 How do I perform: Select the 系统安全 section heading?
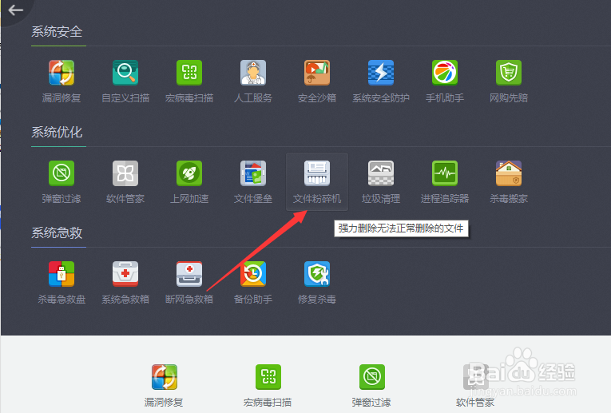pos(57,32)
